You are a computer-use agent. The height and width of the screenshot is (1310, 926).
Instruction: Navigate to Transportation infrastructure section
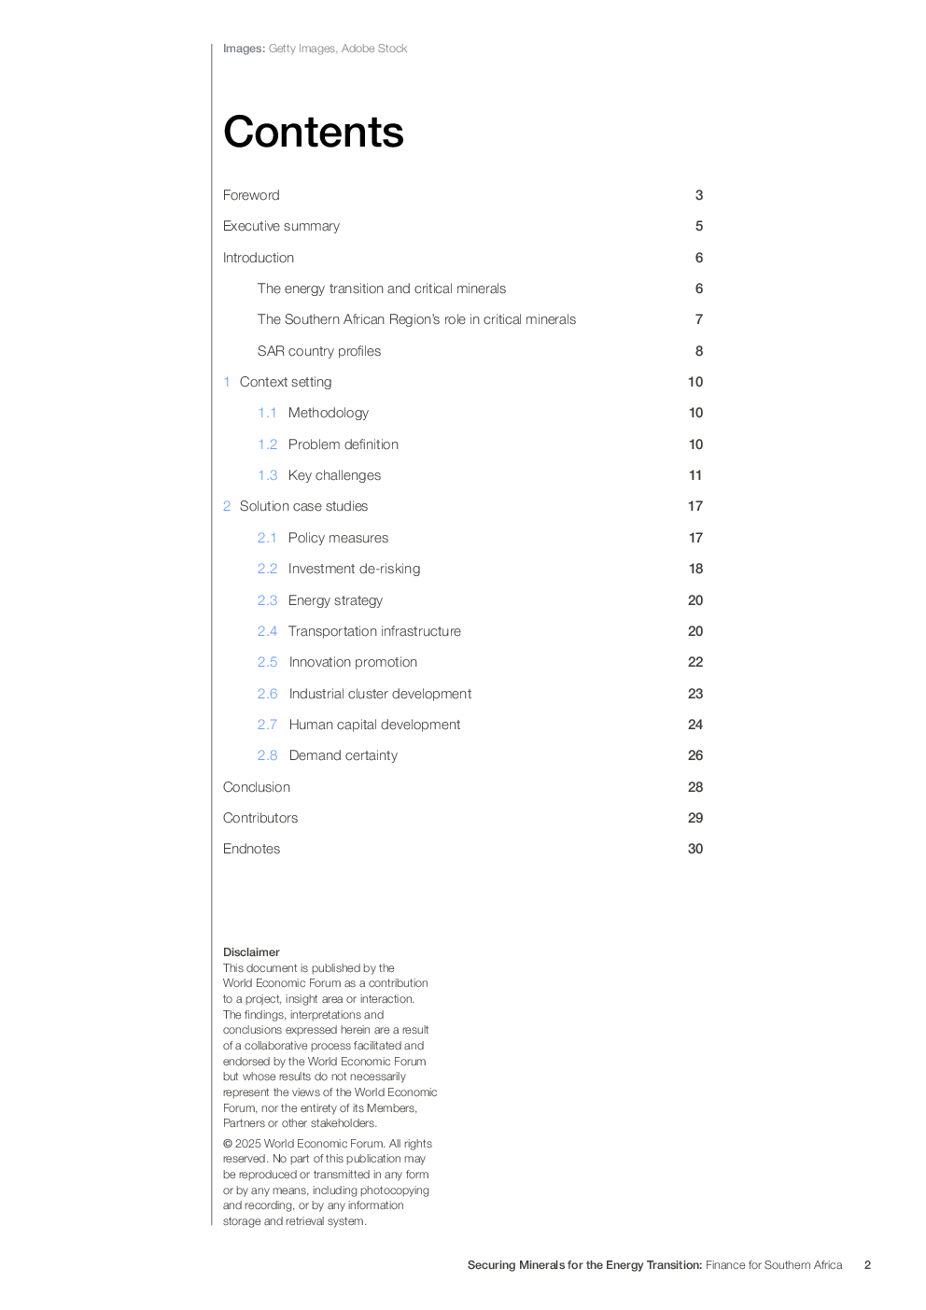click(374, 631)
